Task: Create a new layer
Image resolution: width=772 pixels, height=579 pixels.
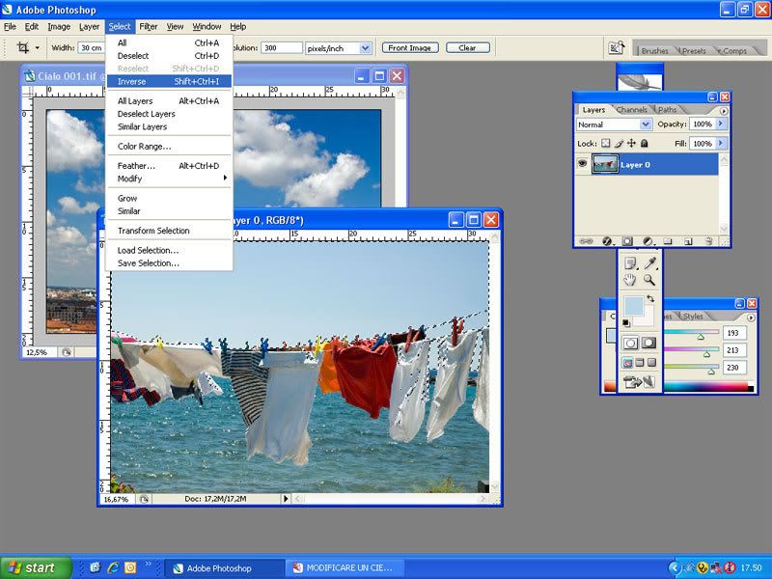Action: click(x=688, y=241)
